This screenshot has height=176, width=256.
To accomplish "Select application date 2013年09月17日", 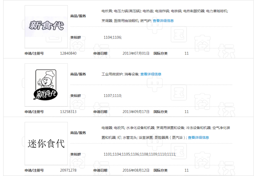I will click(x=136, y=112).
